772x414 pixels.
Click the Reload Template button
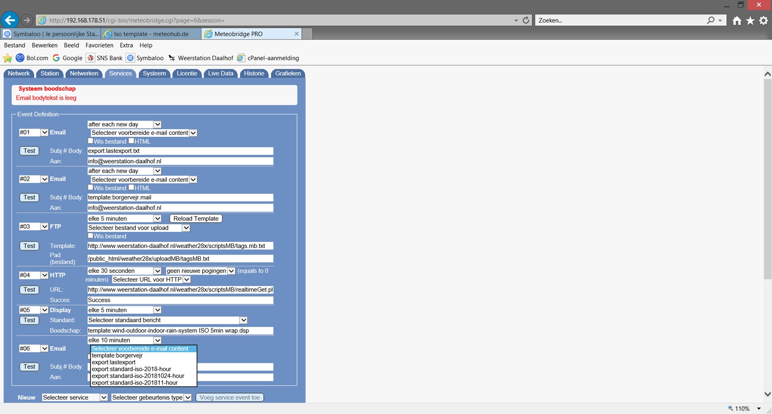click(196, 218)
